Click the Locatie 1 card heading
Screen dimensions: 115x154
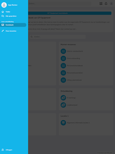pyautogui.click(x=64, y=116)
